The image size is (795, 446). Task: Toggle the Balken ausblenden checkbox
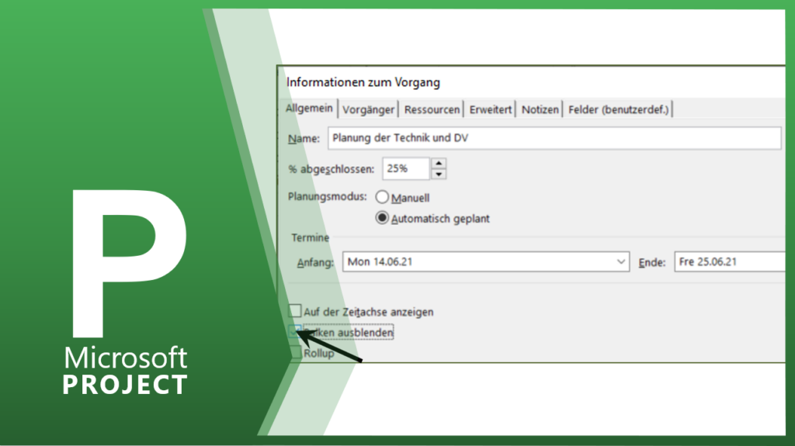pos(294,331)
